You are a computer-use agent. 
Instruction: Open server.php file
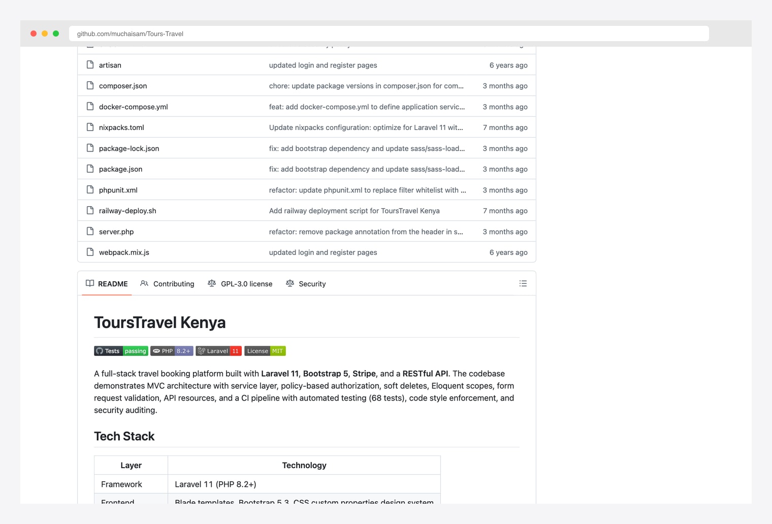(x=116, y=232)
